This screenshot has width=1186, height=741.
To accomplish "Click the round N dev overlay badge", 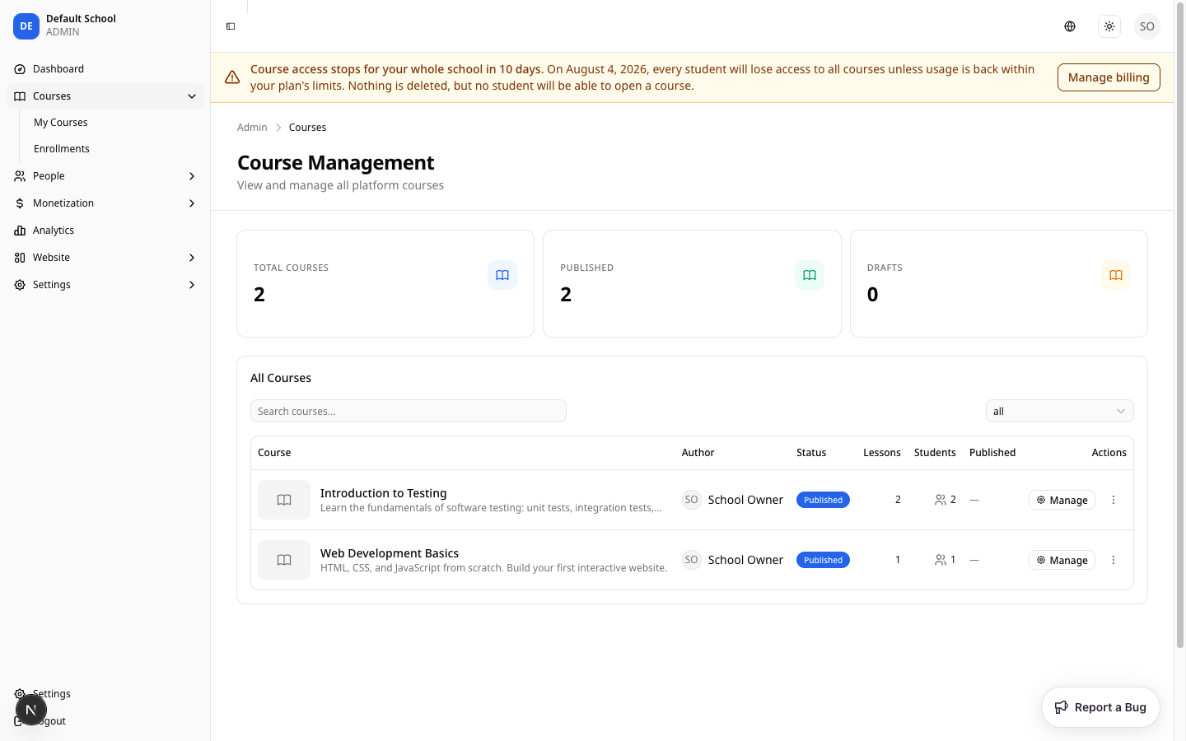I will tap(31, 710).
